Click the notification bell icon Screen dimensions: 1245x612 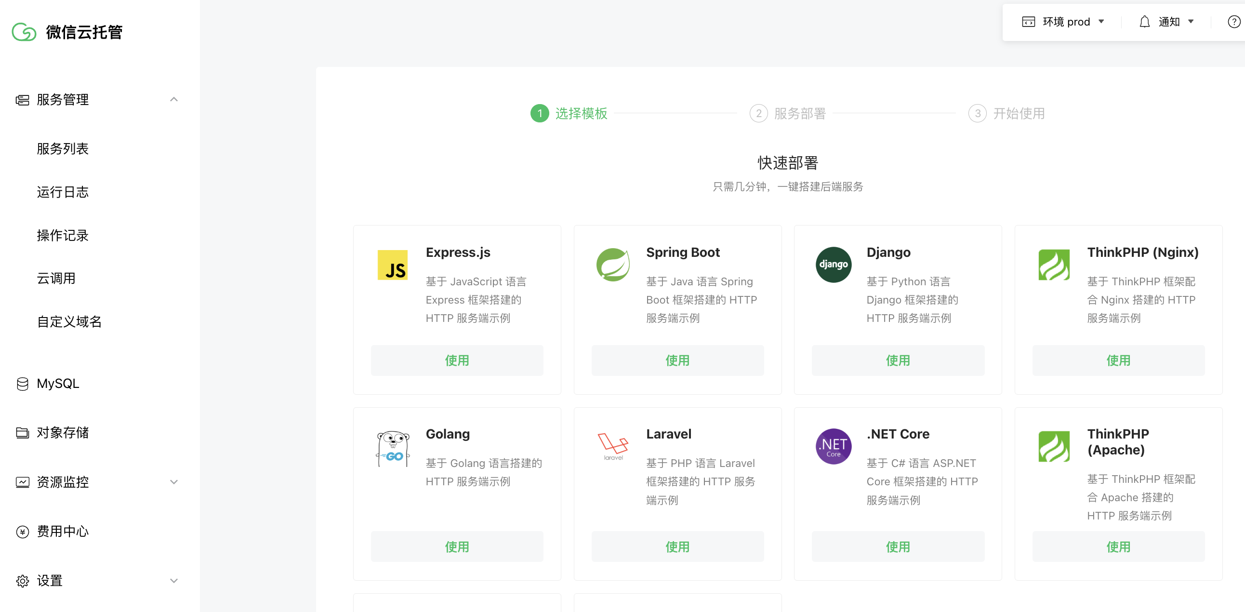(x=1144, y=22)
